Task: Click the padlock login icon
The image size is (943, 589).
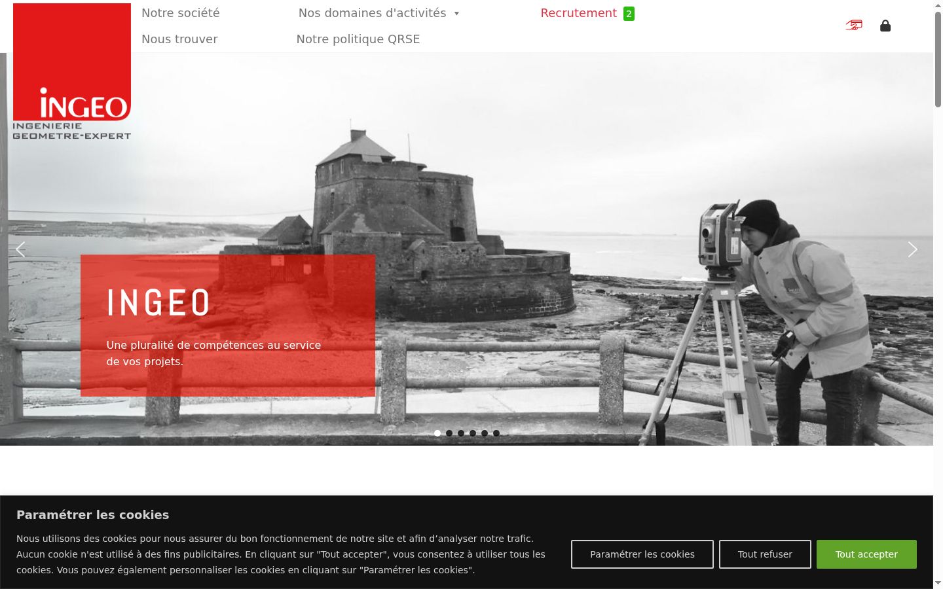Action: [885, 26]
